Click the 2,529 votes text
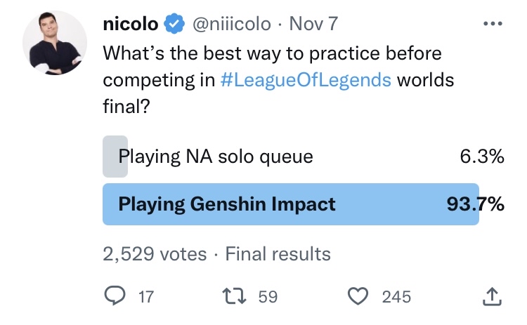527x325 pixels. click(x=155, y=253)
